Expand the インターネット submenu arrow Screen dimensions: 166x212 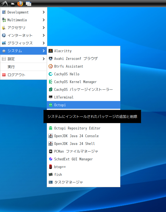[x=43, y=35]
